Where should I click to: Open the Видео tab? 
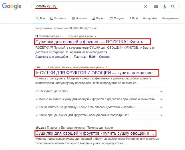coord(98,18)
